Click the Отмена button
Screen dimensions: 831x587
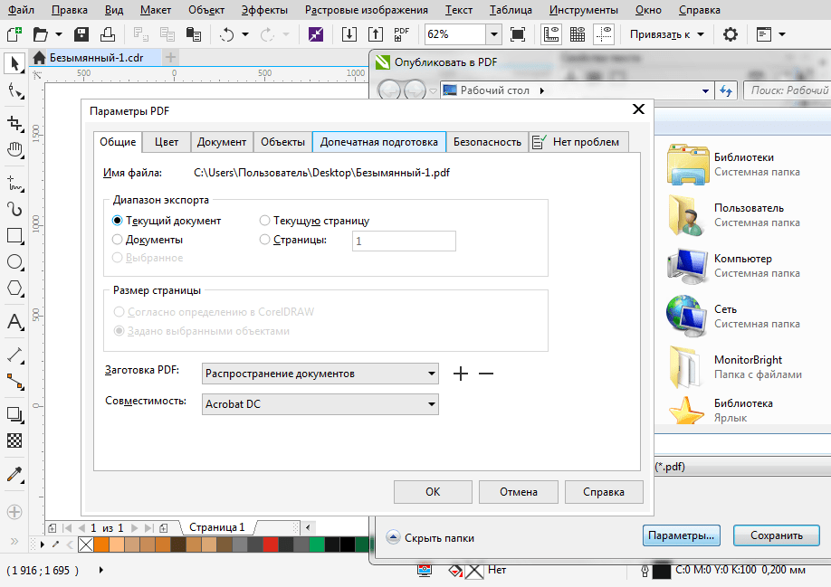[x=519, y=492]
